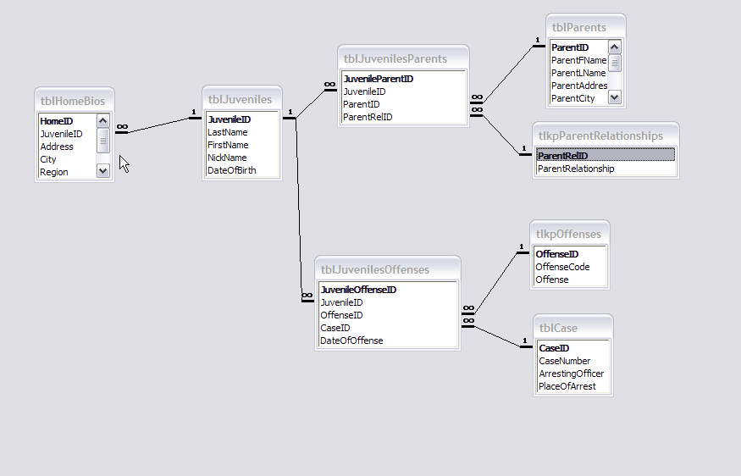
Task: Select CaseID key field in tblCase
Action: 573,348
